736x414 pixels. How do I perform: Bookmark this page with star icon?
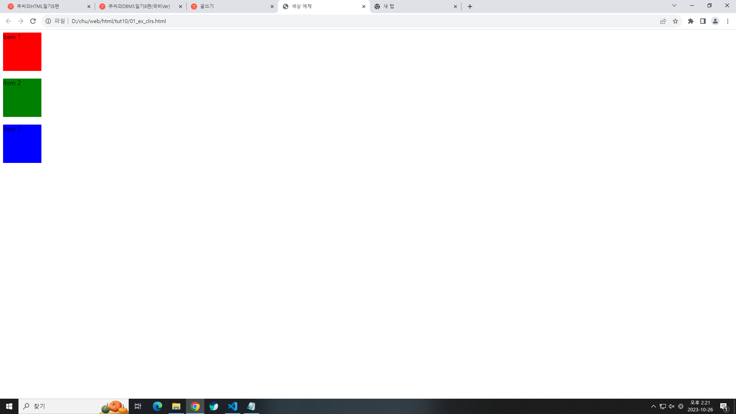coord(675,21)
